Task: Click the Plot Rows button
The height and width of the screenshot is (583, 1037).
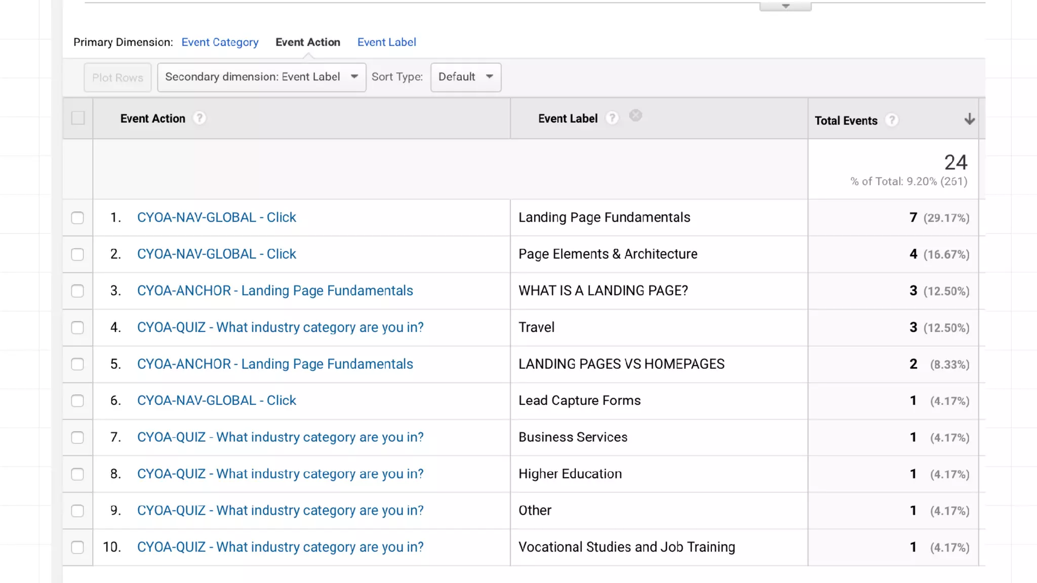Action: [117, 77]
